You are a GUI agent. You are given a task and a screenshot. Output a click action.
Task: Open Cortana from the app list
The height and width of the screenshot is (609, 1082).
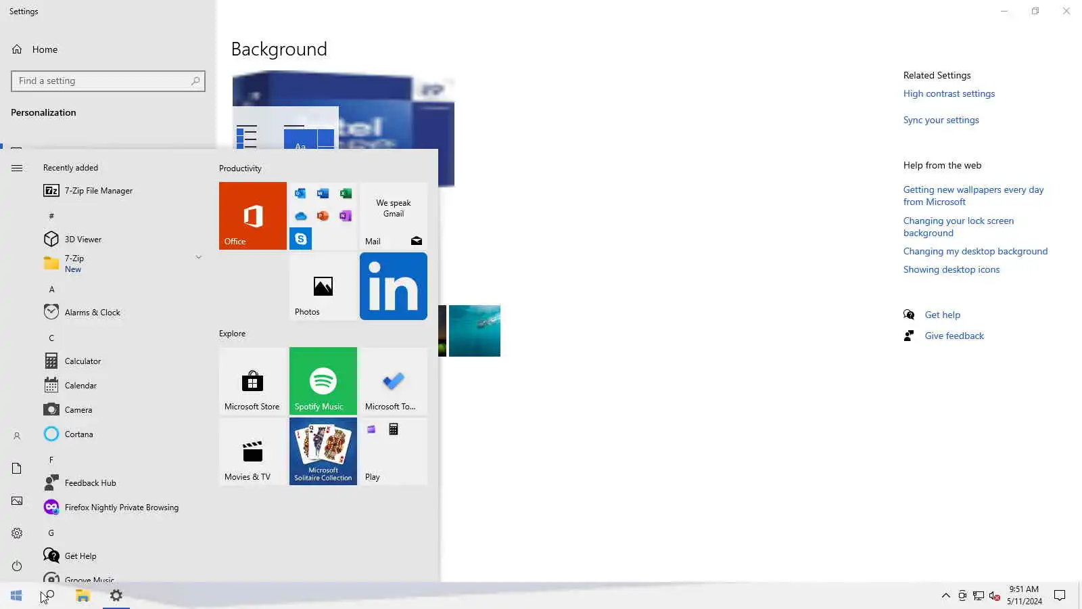tap(122, 434)
